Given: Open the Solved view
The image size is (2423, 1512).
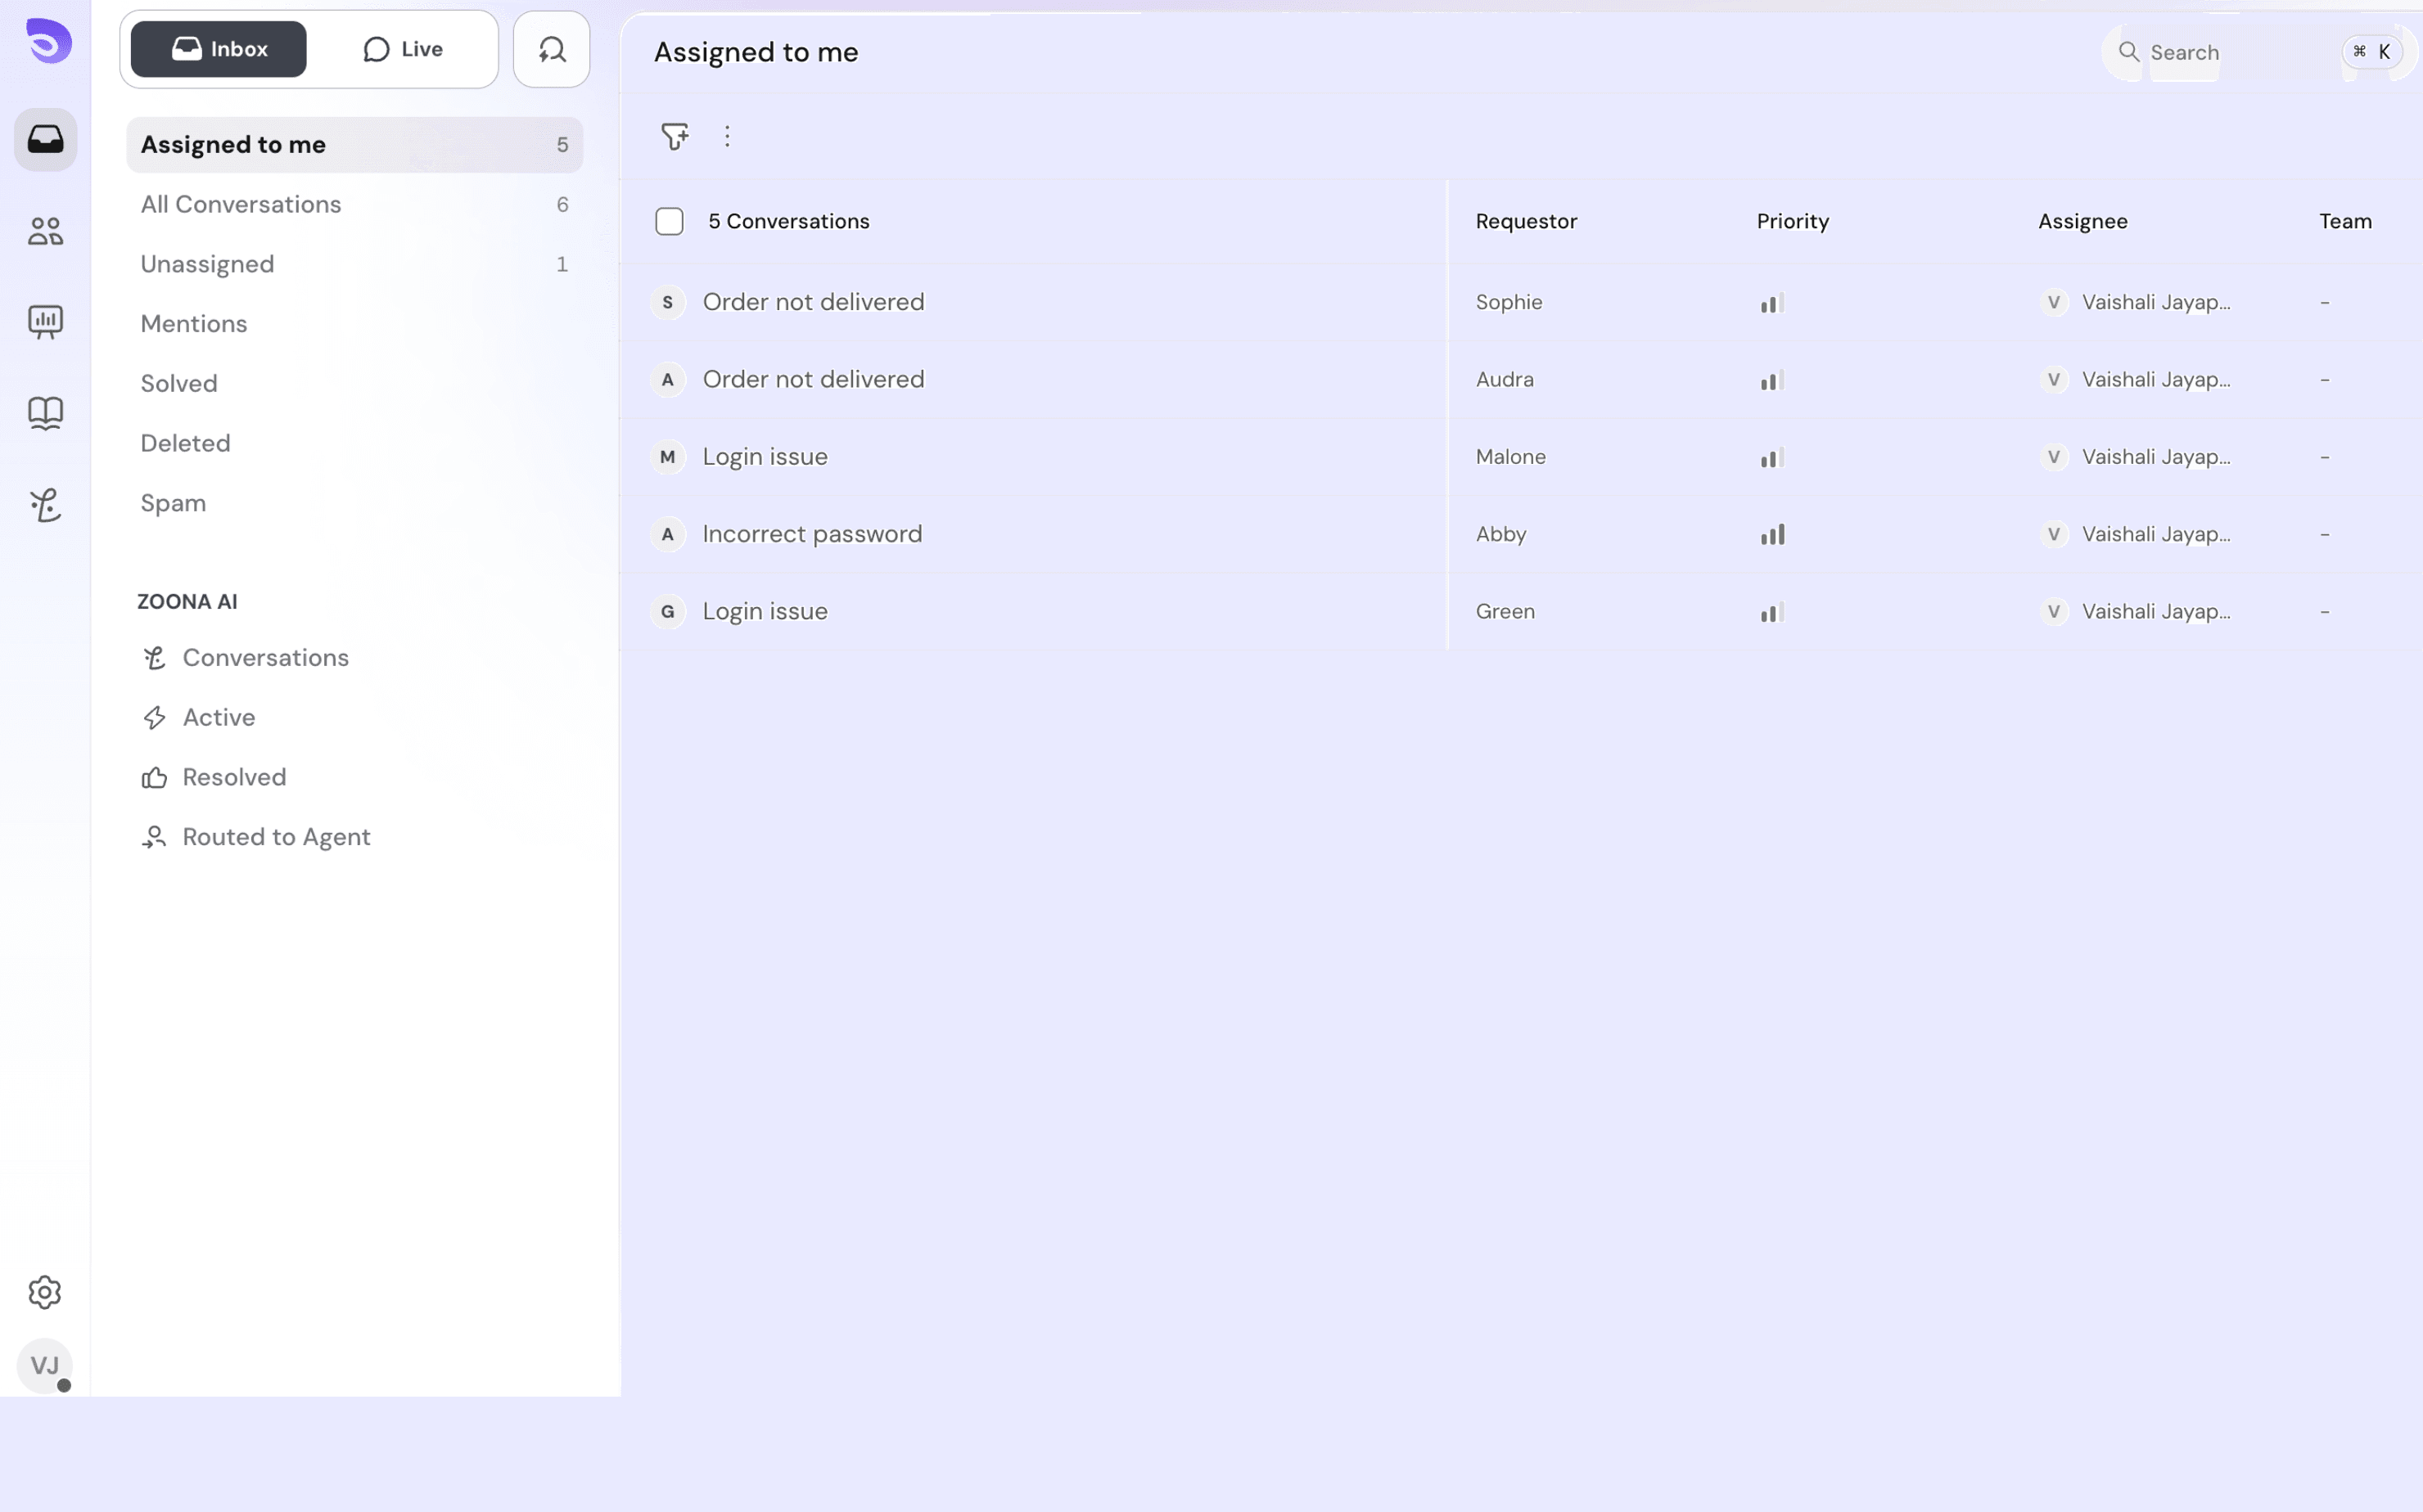Looking at the screenshot, I should pos(354,384).
